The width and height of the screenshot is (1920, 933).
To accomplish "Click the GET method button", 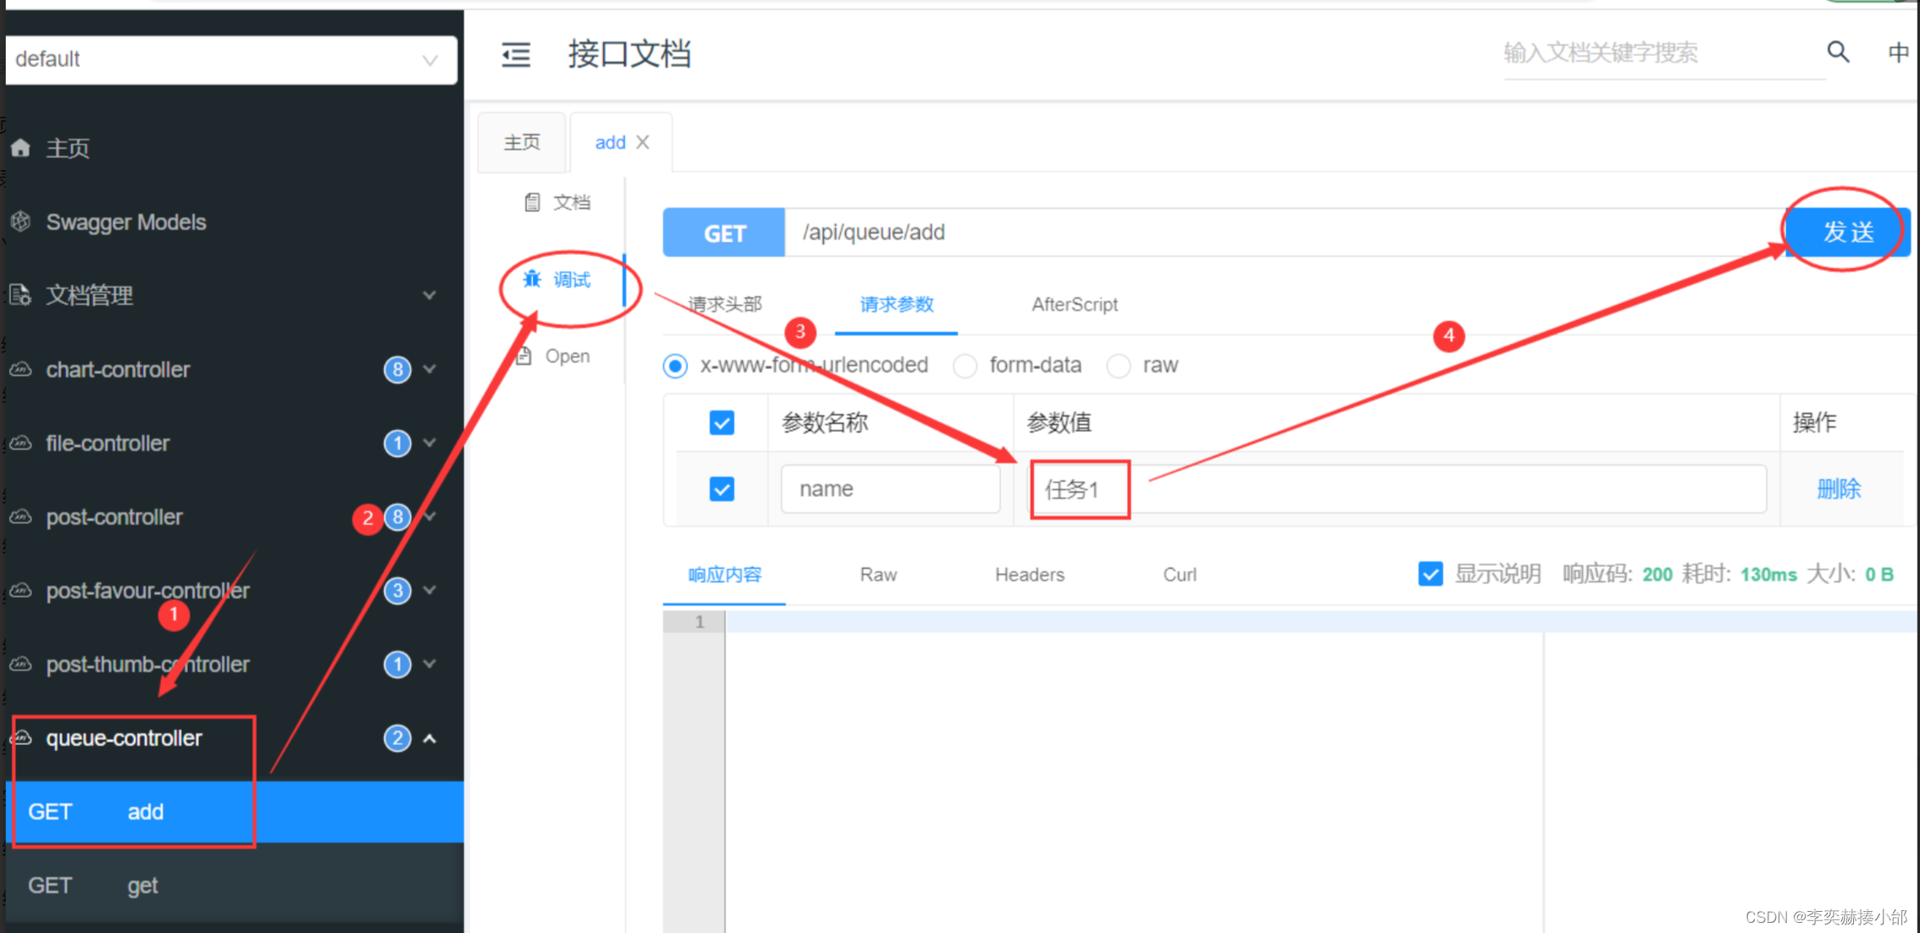I will pos(724,233).
